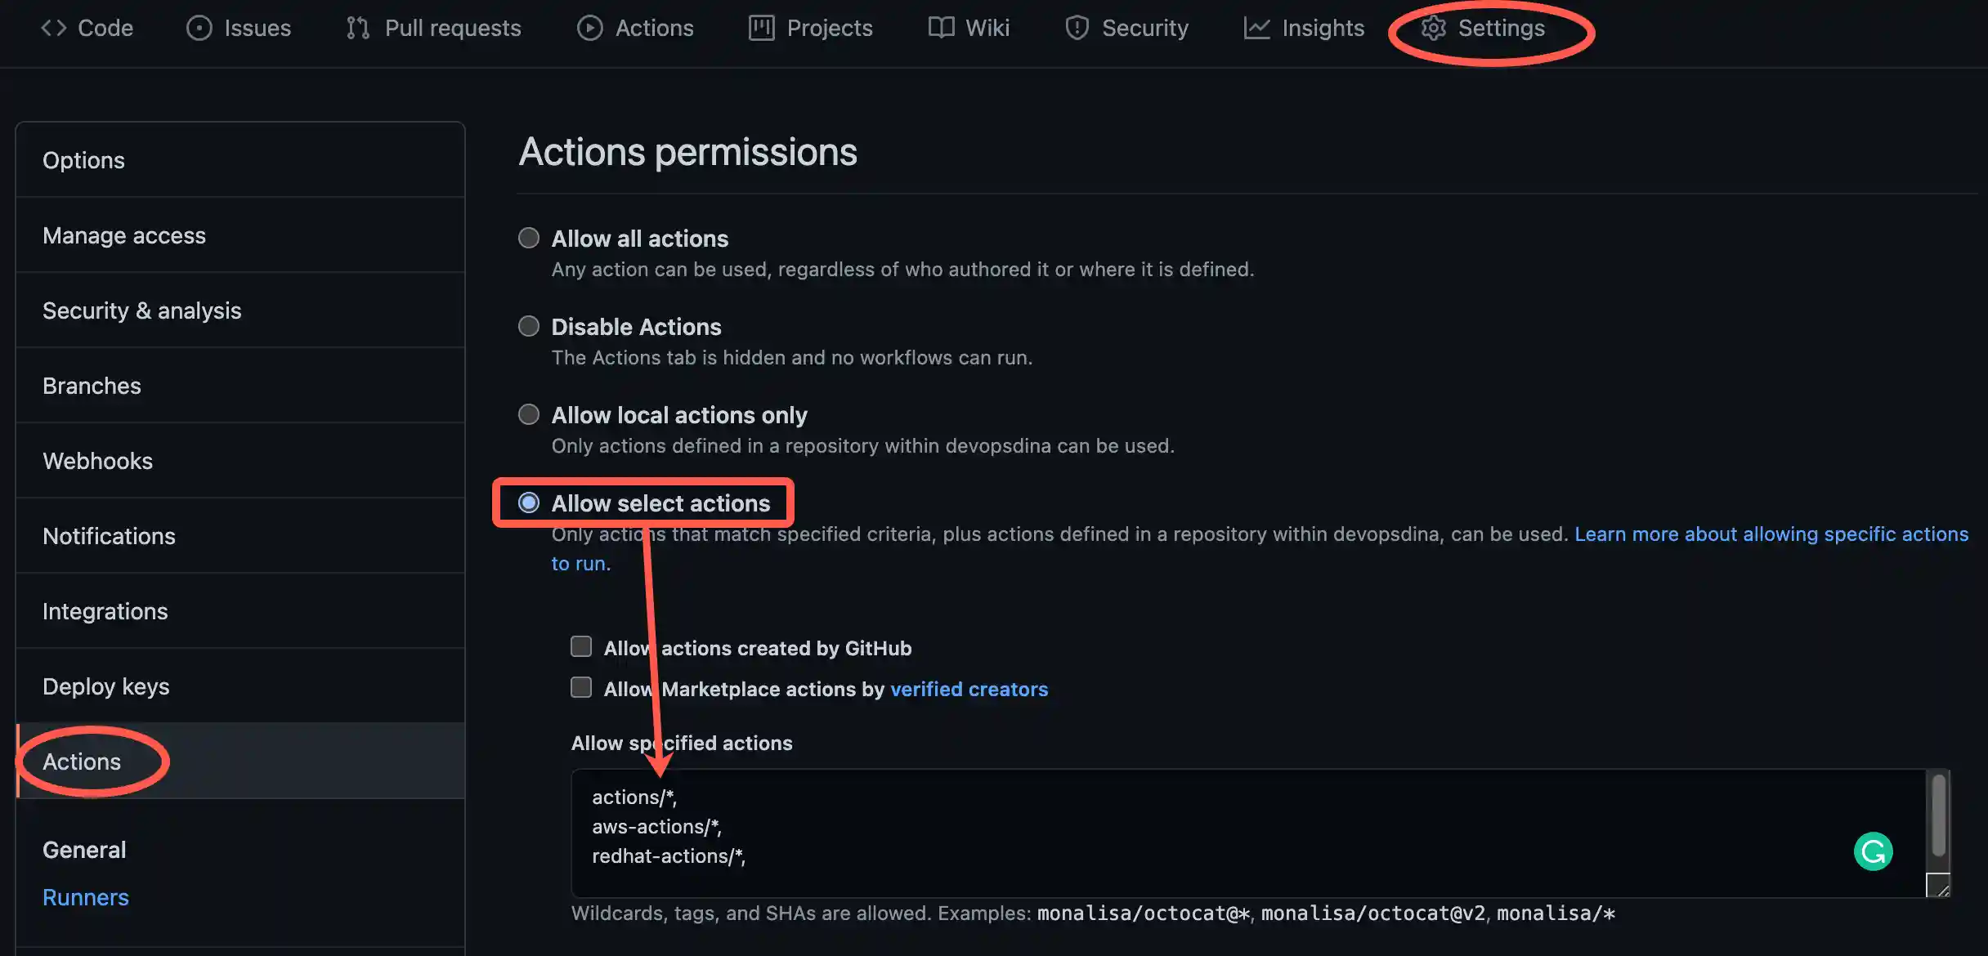Click the Grammarly icon in the text area

1874,851
